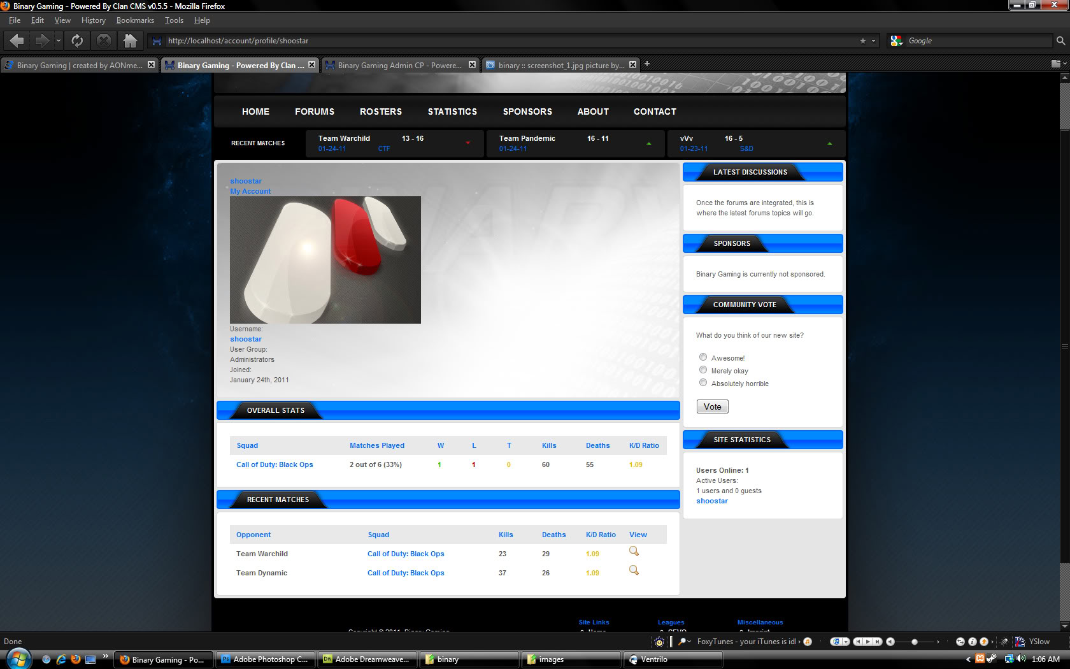Click the profile avatar image
1070x669 pixels.
tap(325, 260)
